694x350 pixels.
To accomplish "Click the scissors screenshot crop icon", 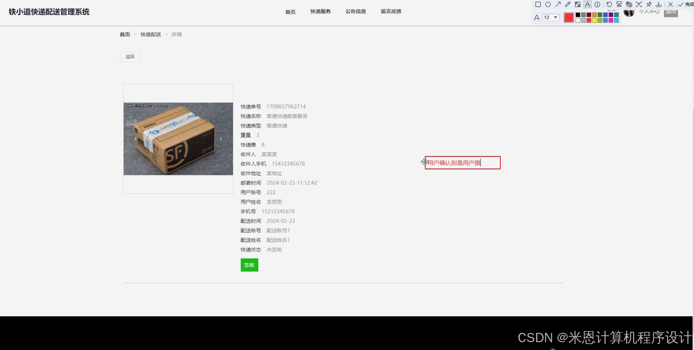I will (x=619, y=4).
